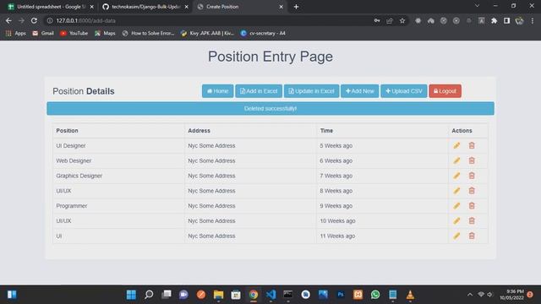Log out with the red Logout button

pos(445,91)
